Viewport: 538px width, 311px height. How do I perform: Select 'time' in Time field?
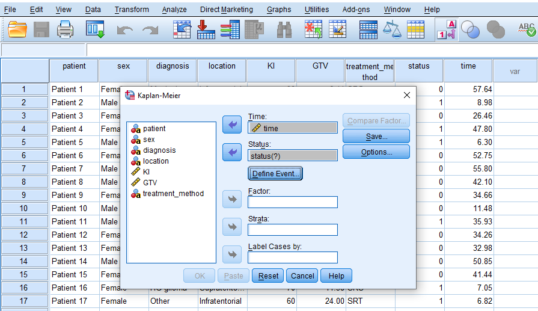(293, 128)
